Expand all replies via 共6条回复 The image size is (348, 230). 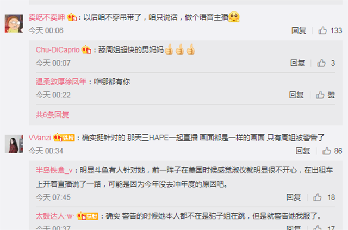[52, 115]
